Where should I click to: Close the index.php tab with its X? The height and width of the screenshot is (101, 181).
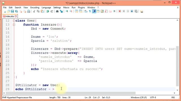pos(16,16)
